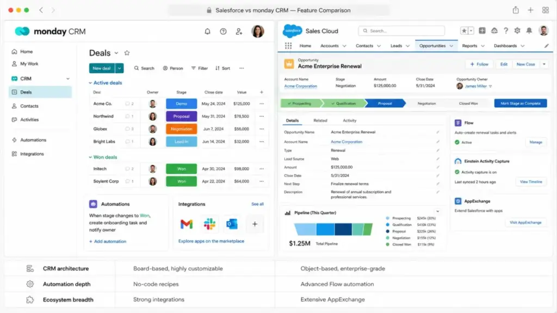
Task: Open the Deals title dropdown chevron
Action: point(116,53)
